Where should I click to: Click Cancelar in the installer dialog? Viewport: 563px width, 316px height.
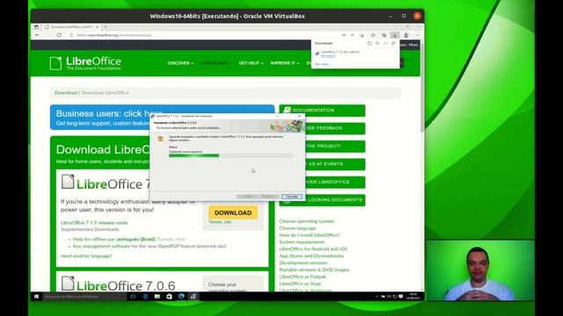pyautogui.click(x=291, y=197)
